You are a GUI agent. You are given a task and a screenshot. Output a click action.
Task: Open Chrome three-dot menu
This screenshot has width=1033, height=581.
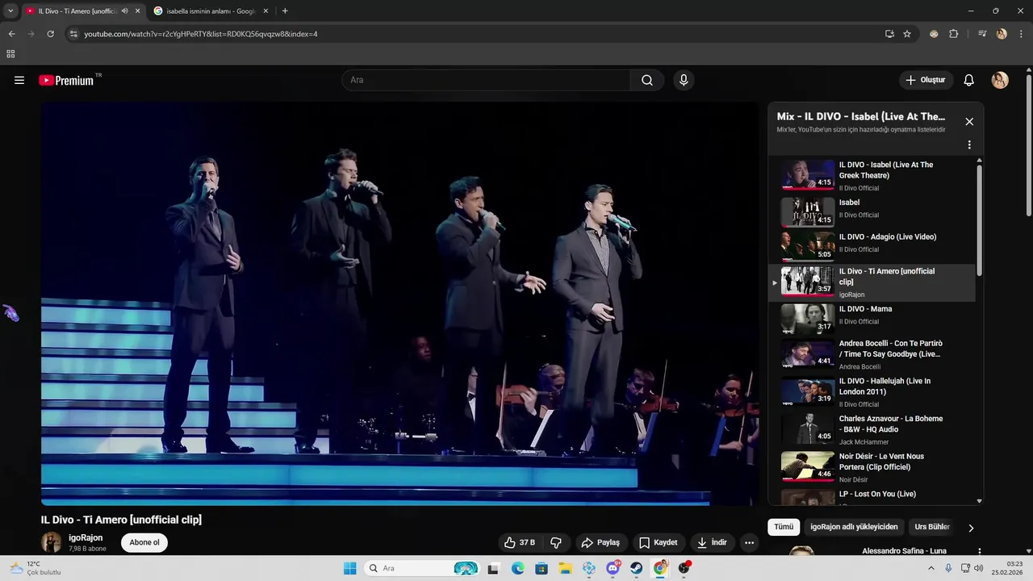(x=1020, y=34)
